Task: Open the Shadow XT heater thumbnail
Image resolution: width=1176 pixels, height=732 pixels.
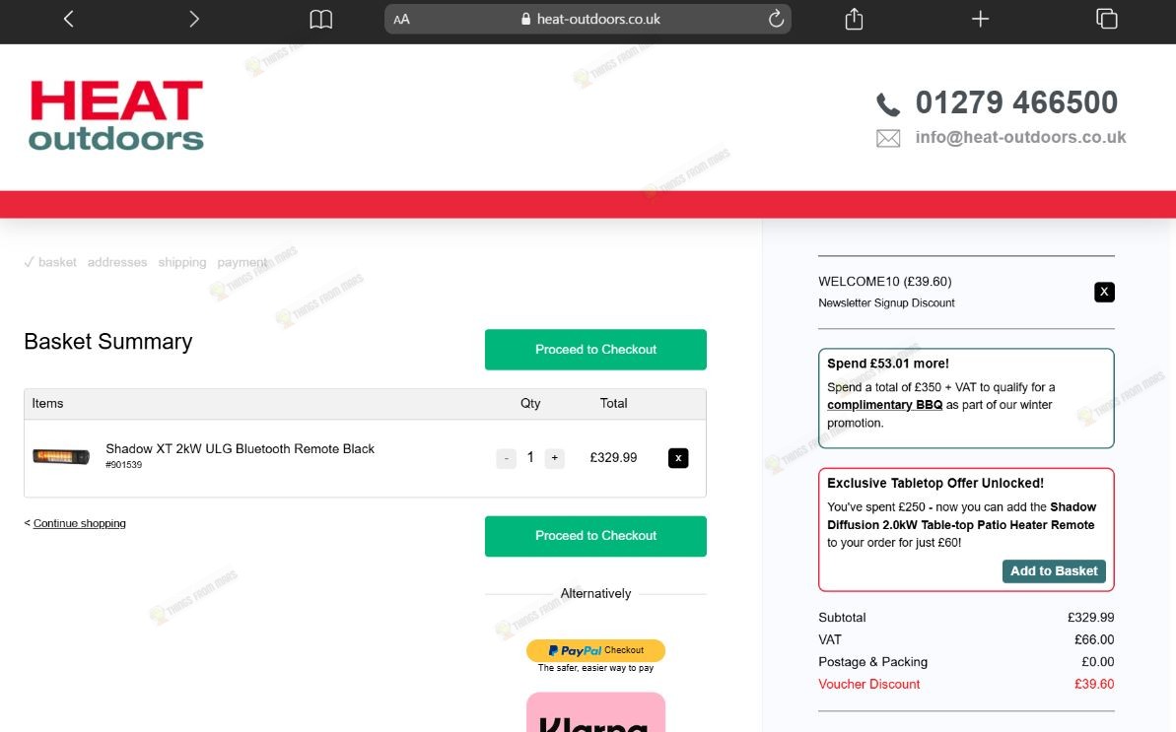Action: tap(61, 455)
